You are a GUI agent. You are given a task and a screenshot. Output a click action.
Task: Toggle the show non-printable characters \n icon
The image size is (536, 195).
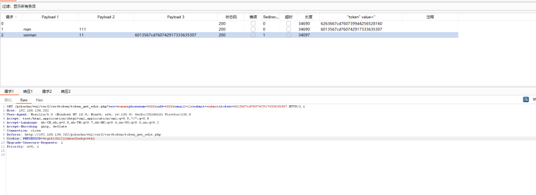pyautogui.click(x=534, y=100)
